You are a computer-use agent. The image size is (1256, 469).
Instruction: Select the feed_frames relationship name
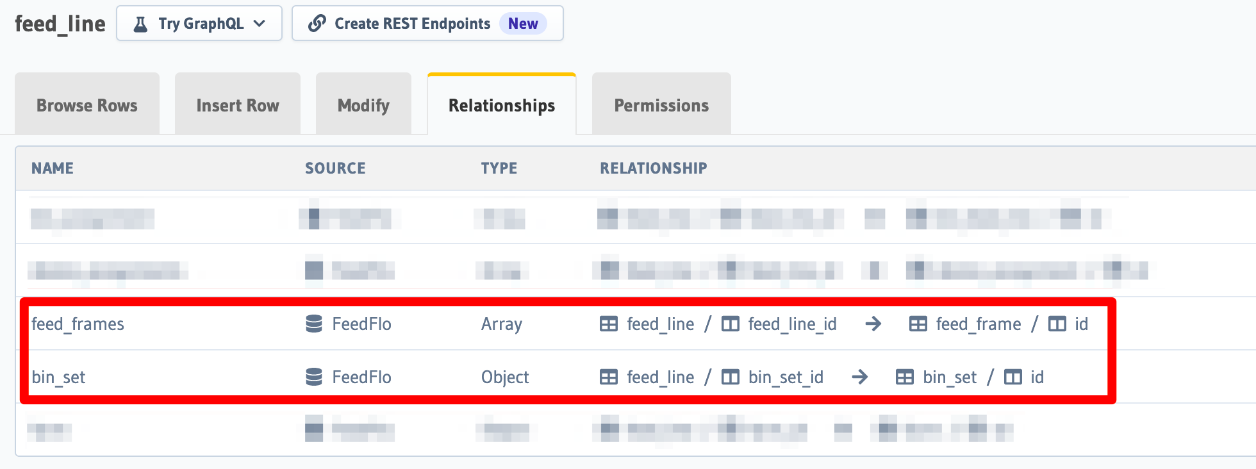pyautogui.click(x=78, y=324)
